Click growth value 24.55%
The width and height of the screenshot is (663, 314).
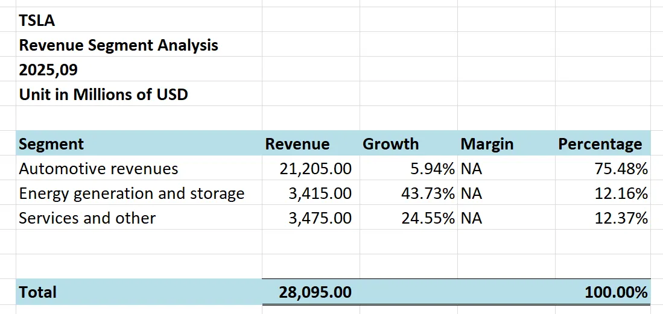pos(408,218)
